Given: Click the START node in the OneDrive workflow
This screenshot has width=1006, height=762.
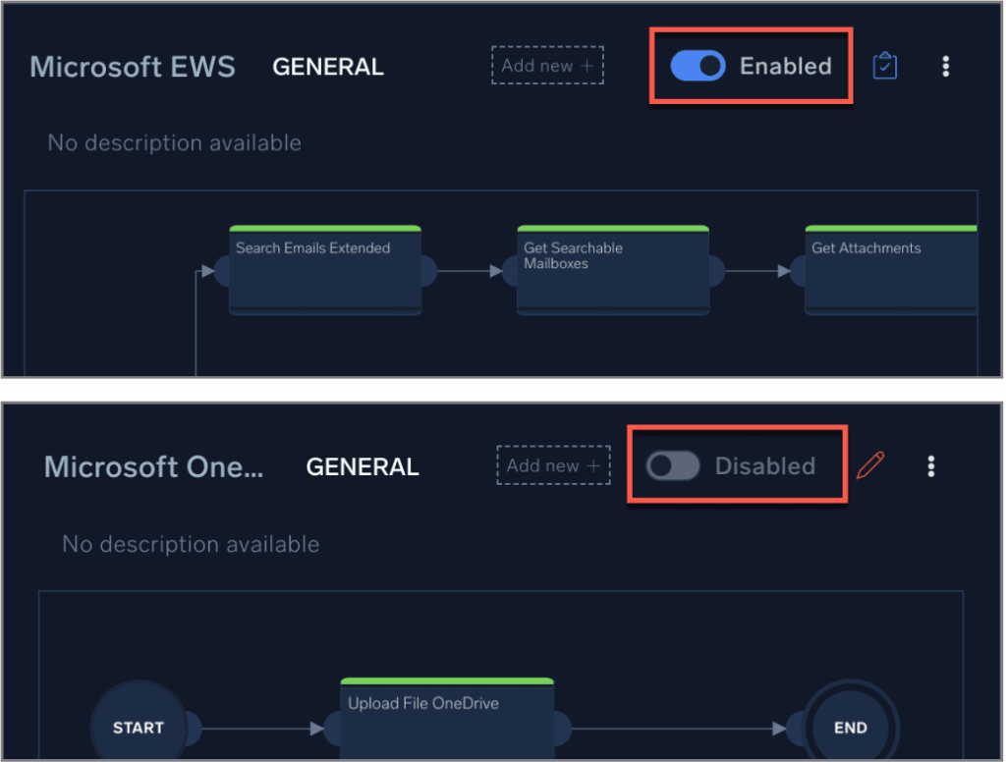Looking at the screenshot, I should (139, 728).
